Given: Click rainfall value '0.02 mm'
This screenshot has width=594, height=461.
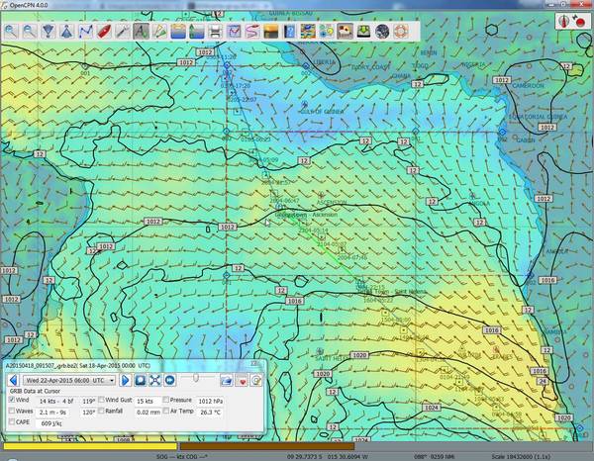Looking at the screenshot, I should click(148, 412).
